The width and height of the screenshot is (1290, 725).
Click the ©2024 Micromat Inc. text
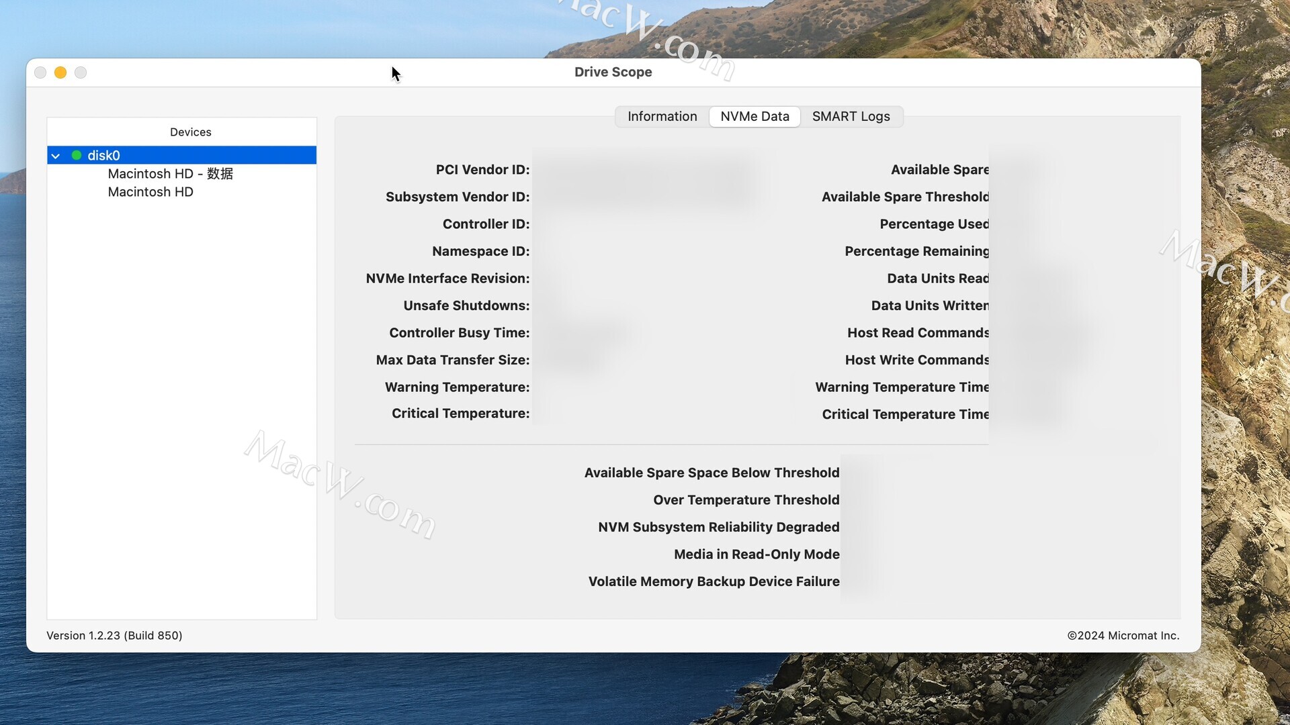point(1123,636)
